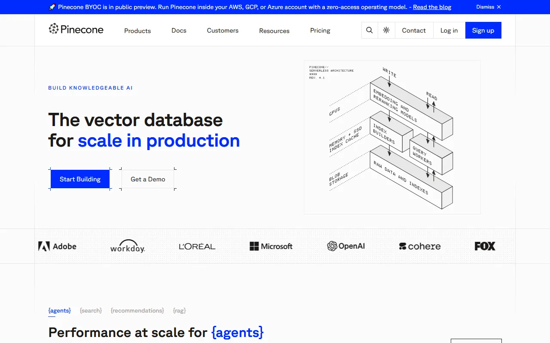Go to the Pricing page
The image size is (550, 343).
(x=320, y=30)
